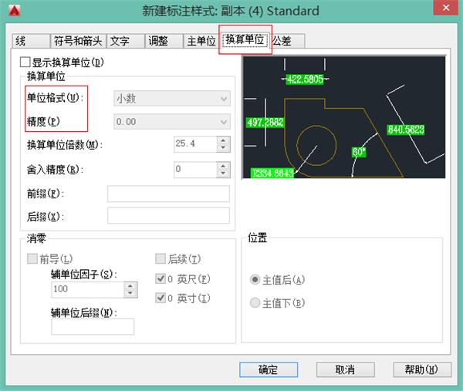This screenshot has width=463, height=391.
Task: Decrease 舍入精度 with down arrow
Action: (224, 174)
